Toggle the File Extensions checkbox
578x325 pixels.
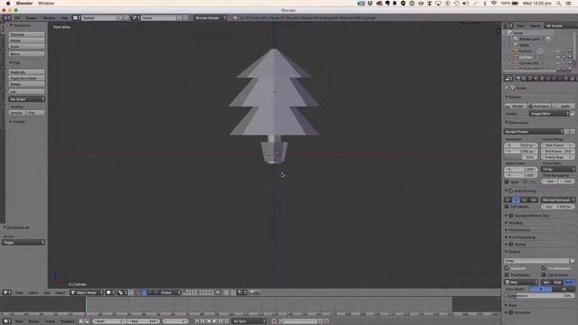point(544,268)
